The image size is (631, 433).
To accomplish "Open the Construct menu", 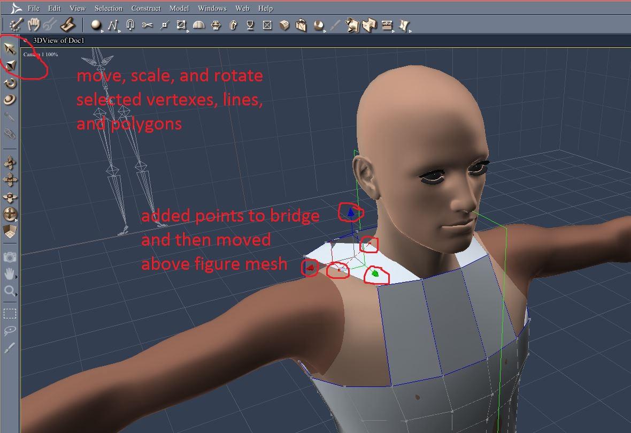I will click(145, 8).
